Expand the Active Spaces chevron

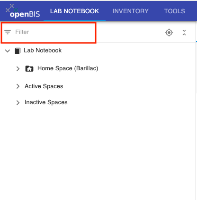tap(18, 86)
